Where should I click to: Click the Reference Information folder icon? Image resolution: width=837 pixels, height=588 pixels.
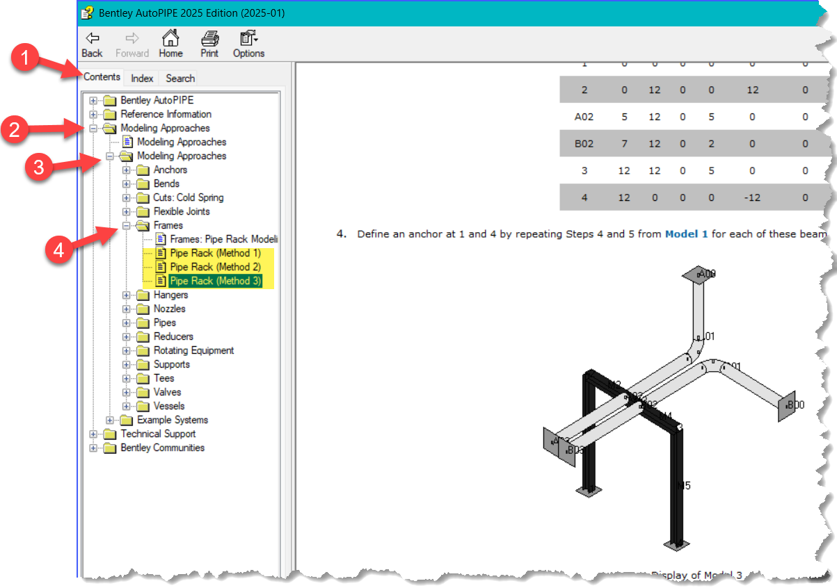pos(110,114)
